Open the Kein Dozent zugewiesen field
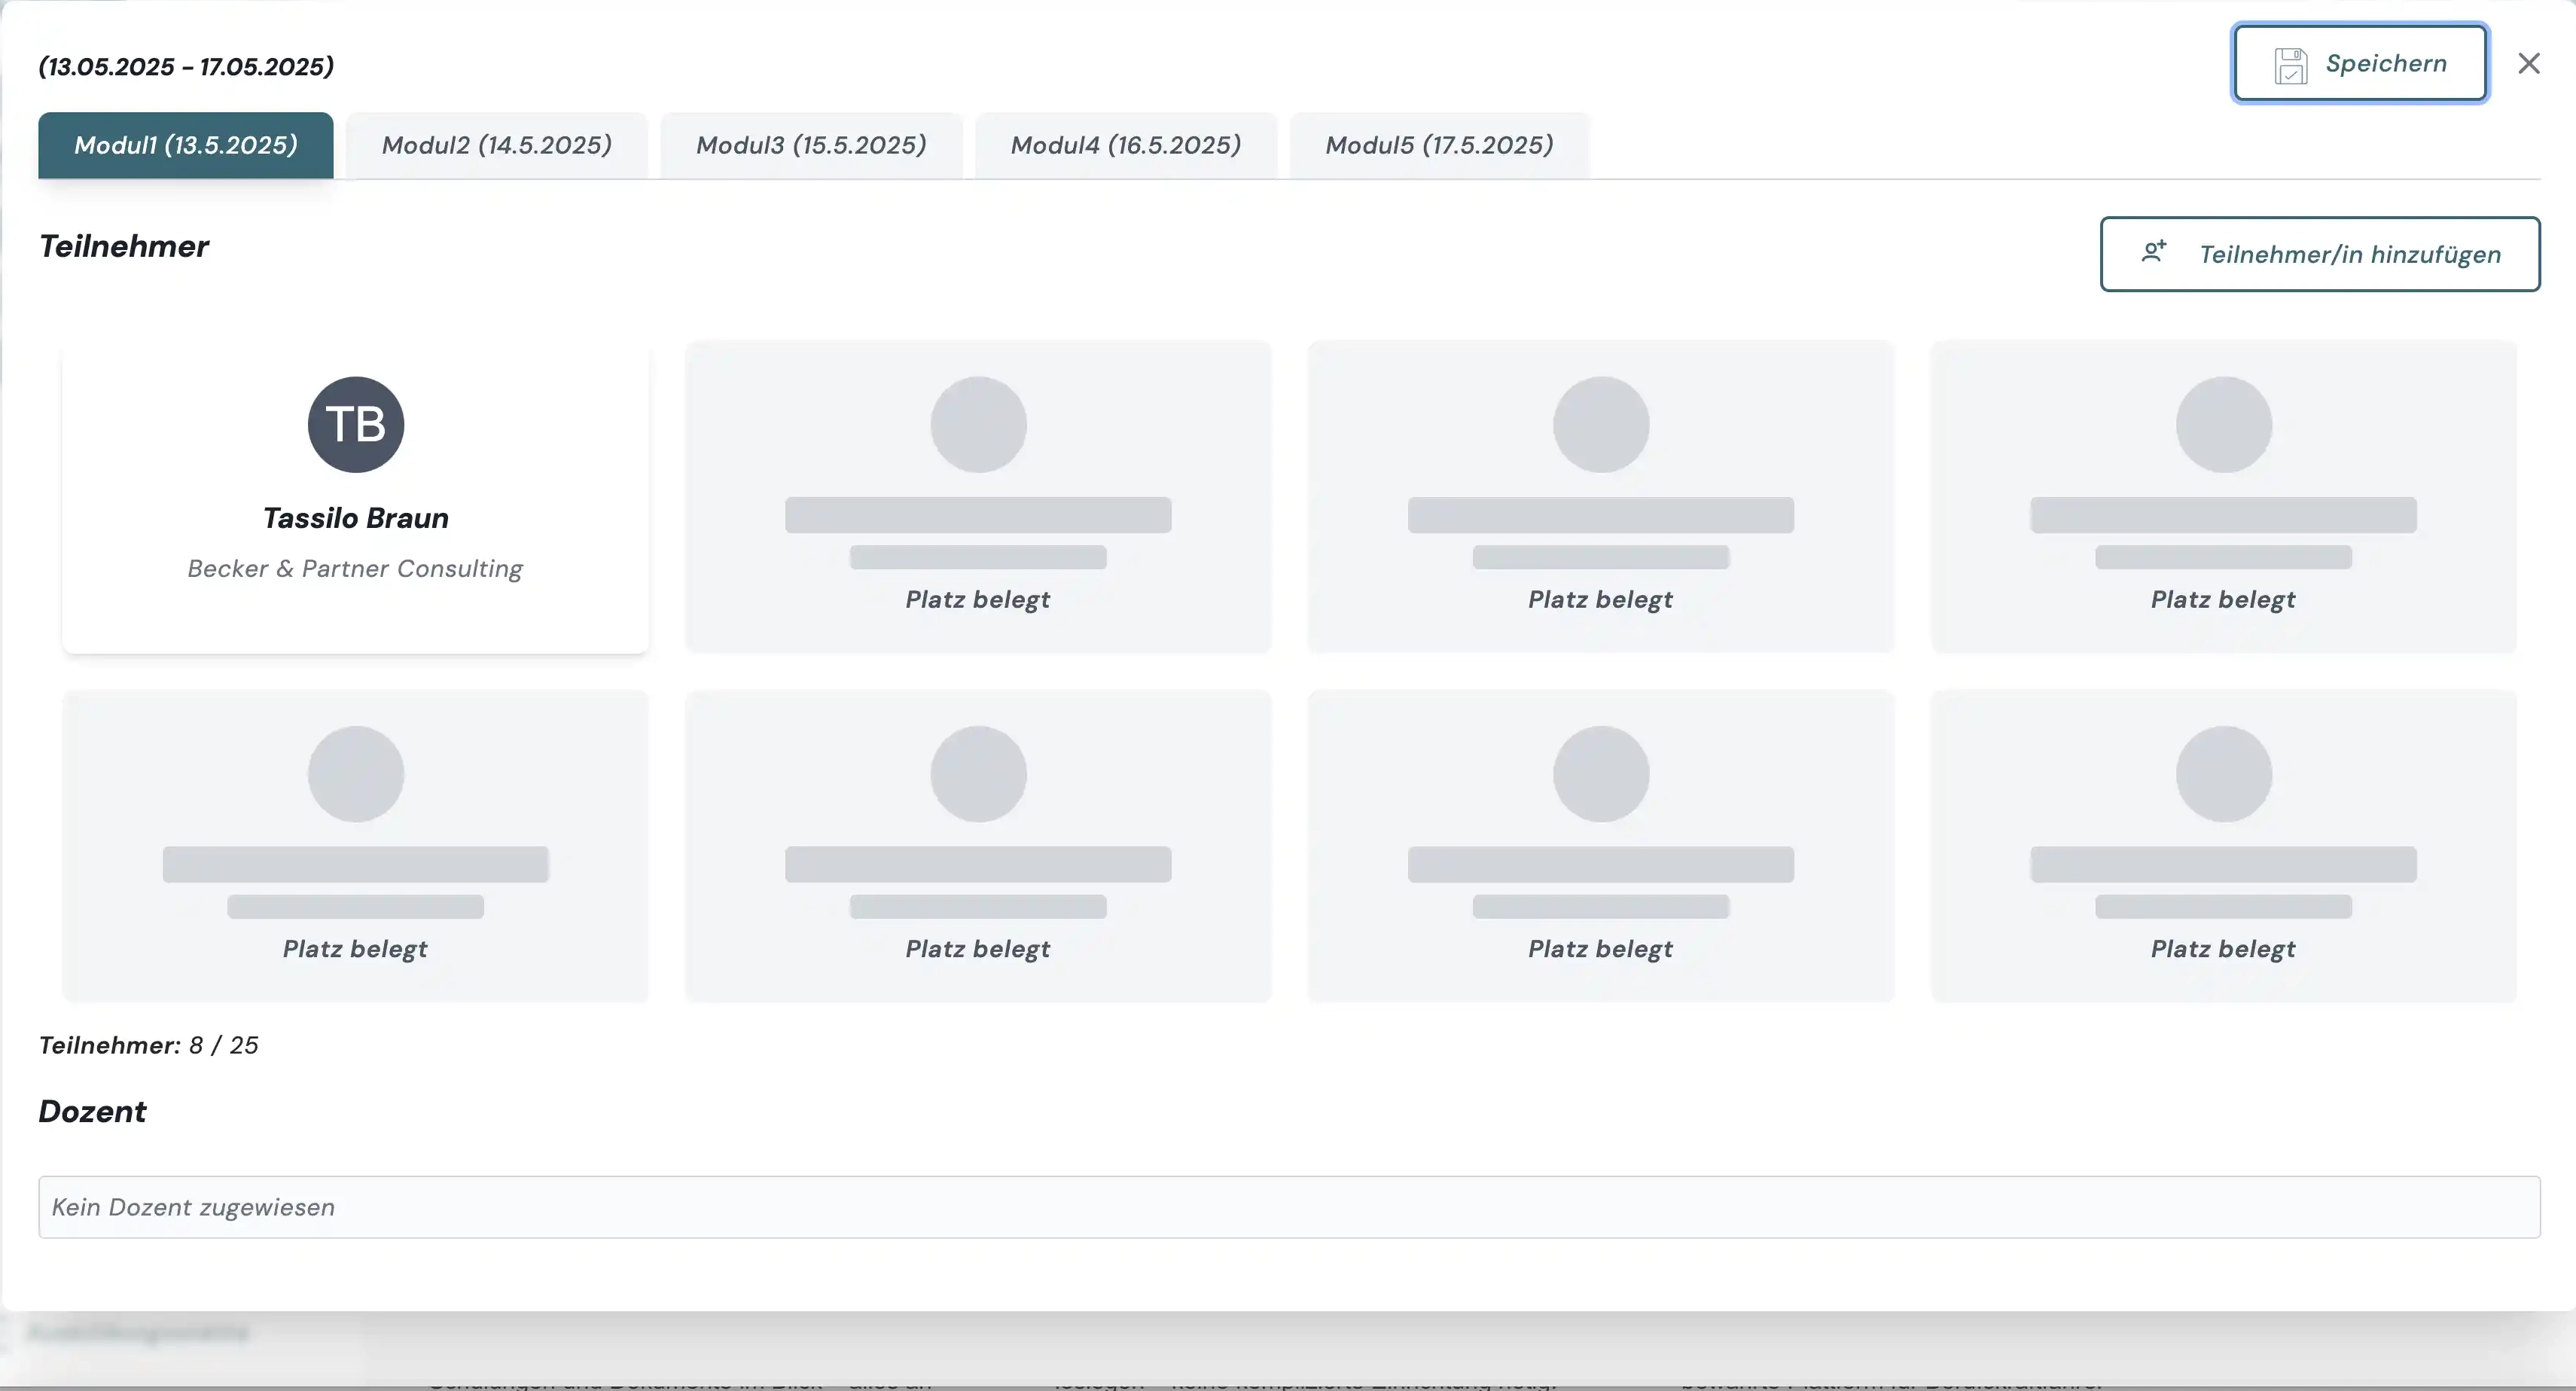 [1289, 1207]
